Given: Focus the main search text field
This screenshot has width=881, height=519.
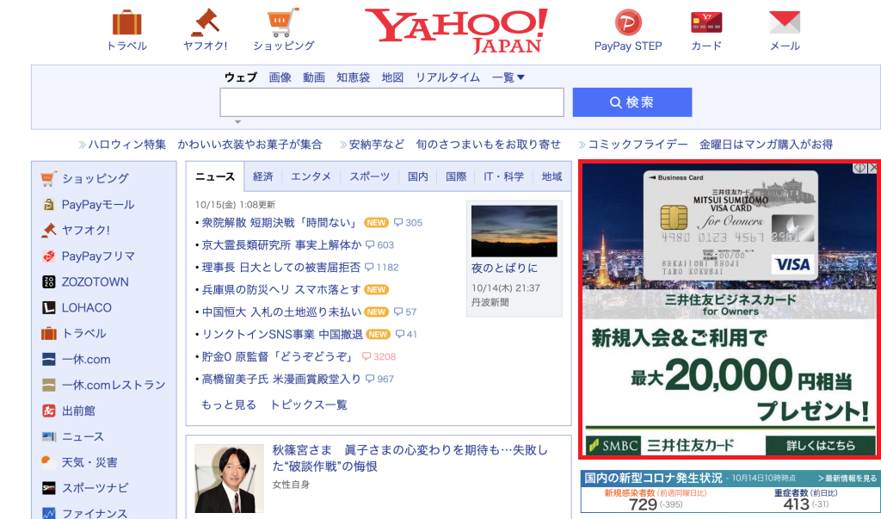Looking at the screenshot, I should tap(391, 102).
